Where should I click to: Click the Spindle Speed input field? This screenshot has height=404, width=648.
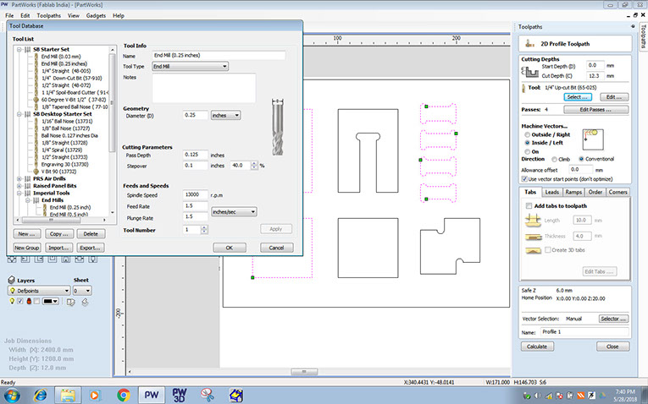(195, 194)
